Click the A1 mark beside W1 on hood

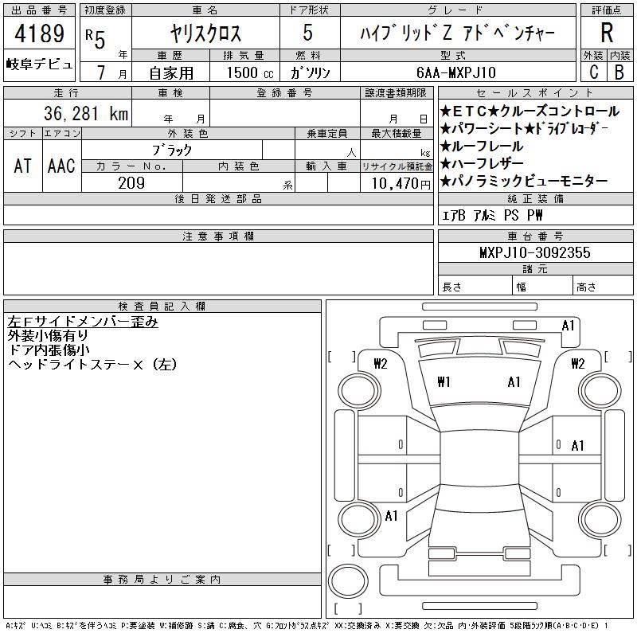514,382
